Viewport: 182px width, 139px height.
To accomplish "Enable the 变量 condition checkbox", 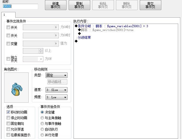I will [x=8, y=44].
